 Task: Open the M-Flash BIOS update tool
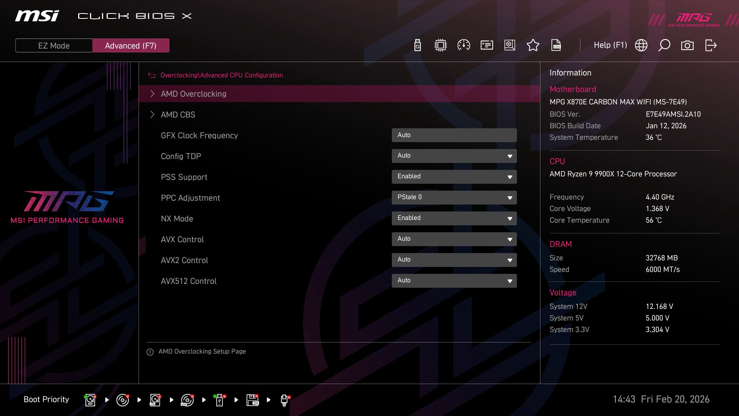pos(418,45)
